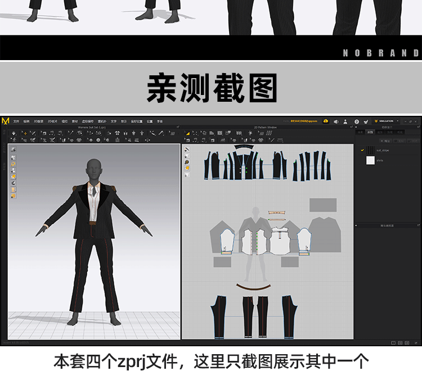
Task: Click the diagonal line tool in 2D toolbar second row
Action: [x=272, y=140]
